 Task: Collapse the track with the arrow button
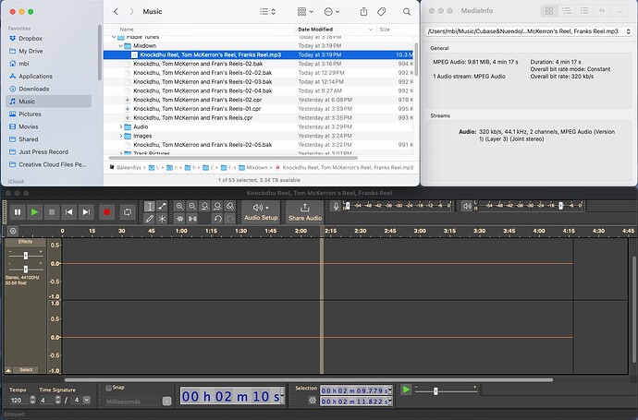(8, 370)
